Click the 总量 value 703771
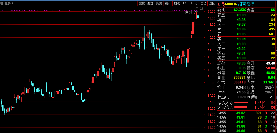This screenshot has width=277, height=133. (x=239, y=77)
